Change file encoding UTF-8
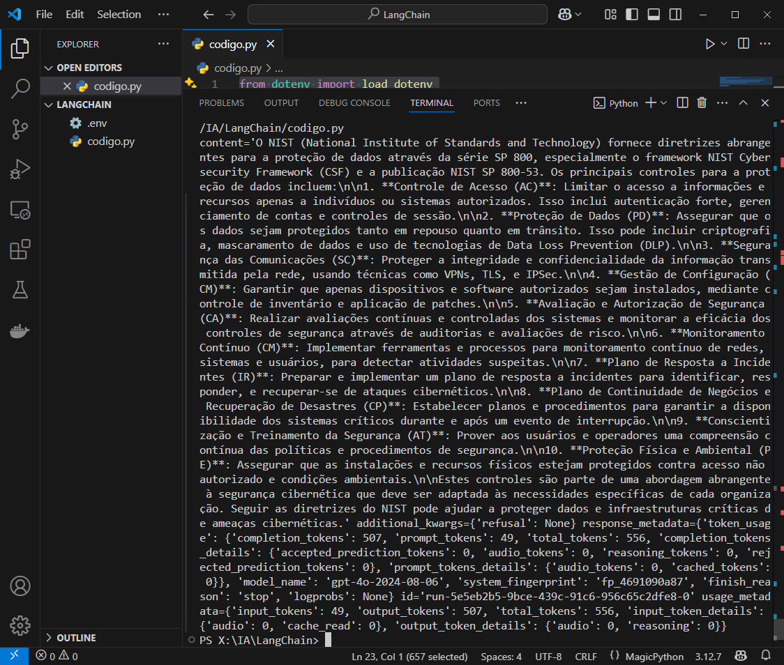Image resolution: width=784 pixels, height=665 pixels. coord(548,656)
